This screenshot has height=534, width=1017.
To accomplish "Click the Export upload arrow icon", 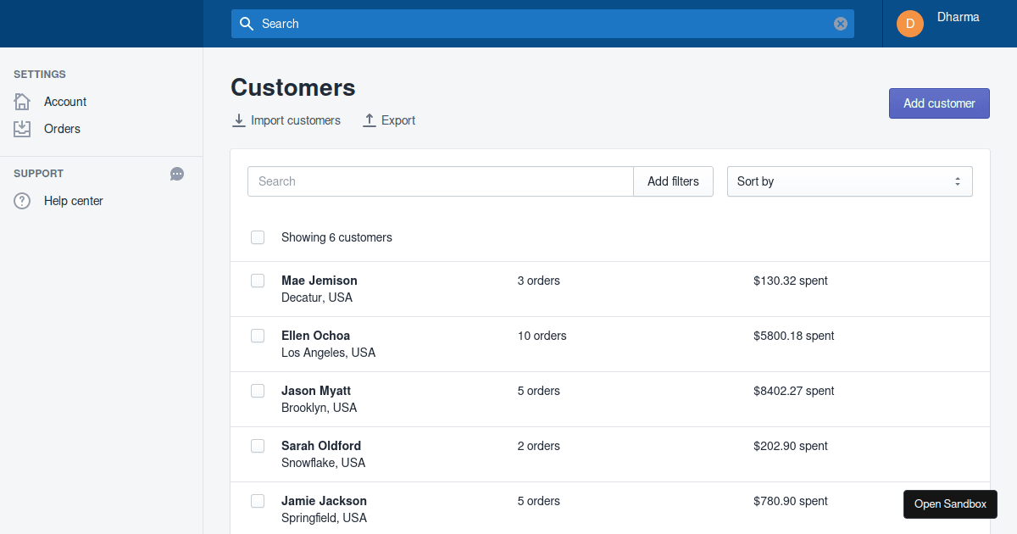I will (370, 120).
